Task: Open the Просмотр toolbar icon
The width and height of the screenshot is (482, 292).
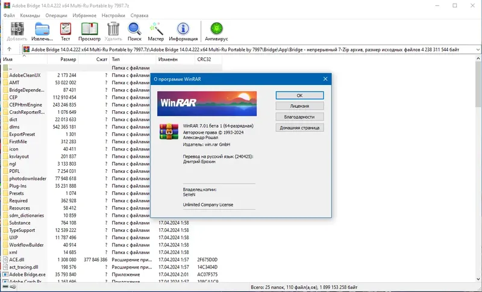Action: (x=89, y=29)
